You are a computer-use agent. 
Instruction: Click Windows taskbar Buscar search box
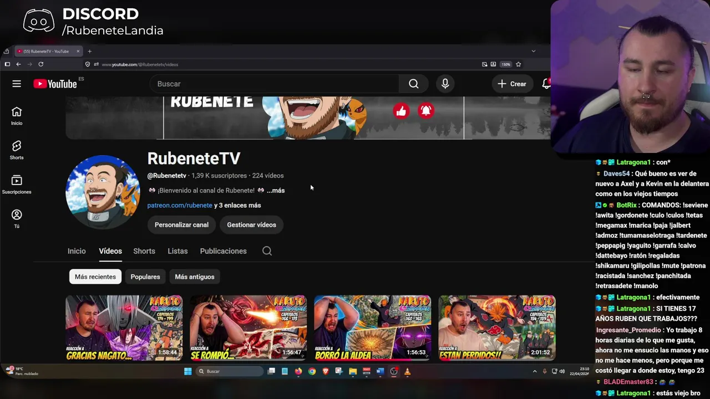click(229, 371)
